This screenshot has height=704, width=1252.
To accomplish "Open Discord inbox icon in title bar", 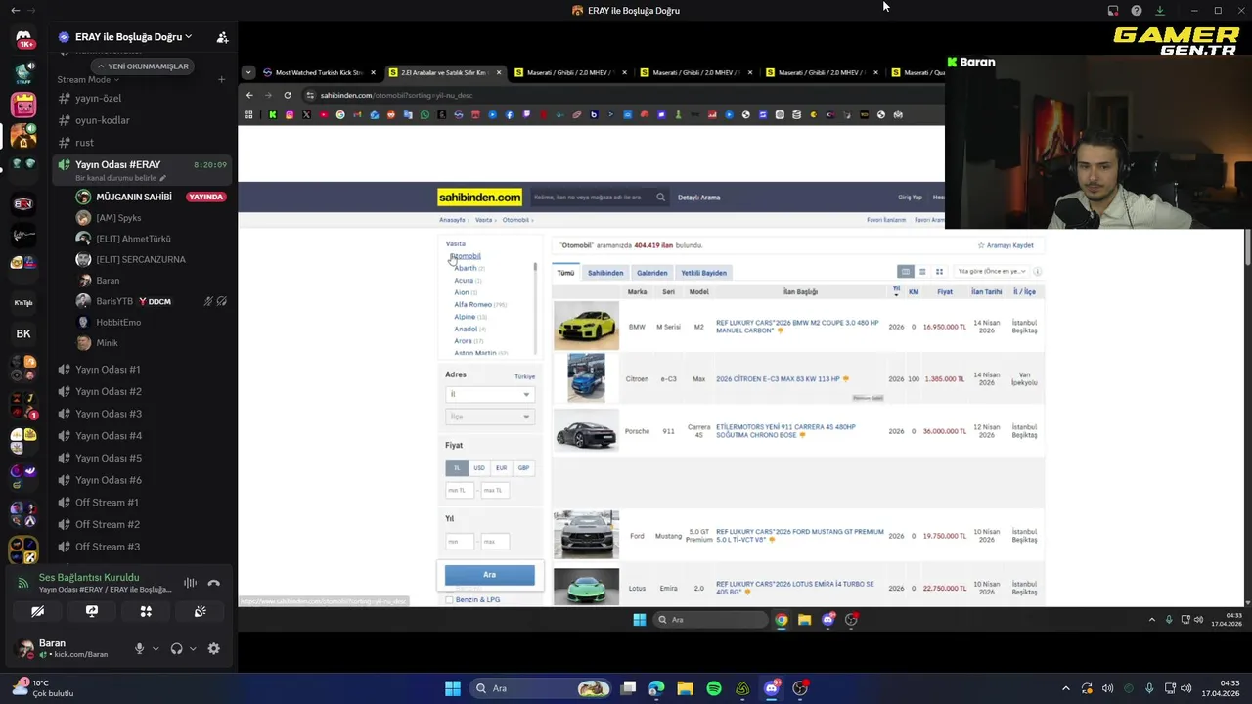I will (x=1113, y=11).
